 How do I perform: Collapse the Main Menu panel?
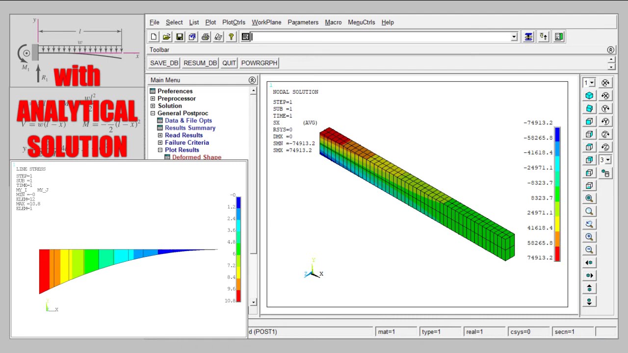[x=252, y=80]
